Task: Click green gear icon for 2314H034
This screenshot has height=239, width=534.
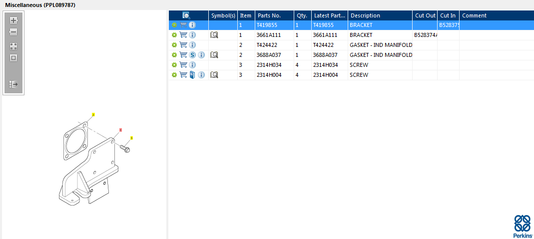Action: point(174,64)
